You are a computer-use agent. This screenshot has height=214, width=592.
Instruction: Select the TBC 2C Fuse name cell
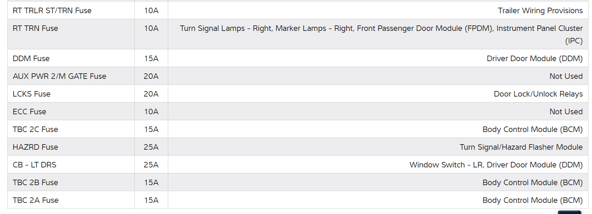(36, 130)
